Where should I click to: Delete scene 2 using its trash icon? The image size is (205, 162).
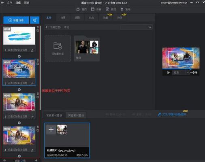pos(38,60)
